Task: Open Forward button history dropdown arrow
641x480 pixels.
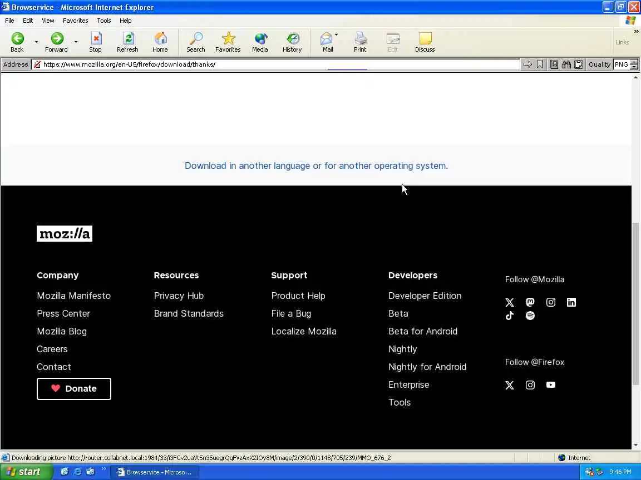Action: [x=76, y=42]
